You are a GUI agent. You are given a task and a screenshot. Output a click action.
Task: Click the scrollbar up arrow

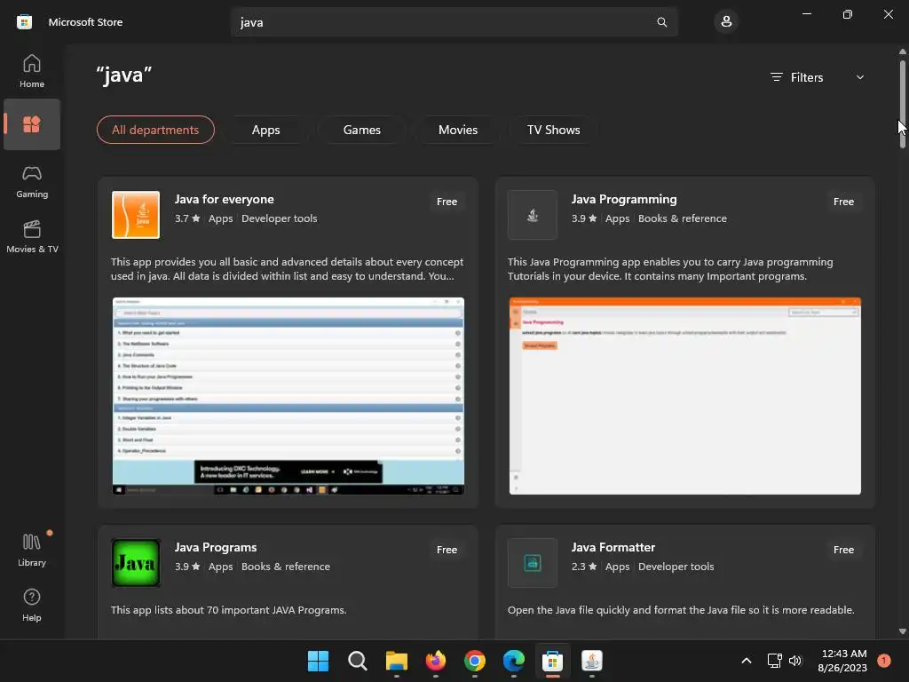(903, 52)
